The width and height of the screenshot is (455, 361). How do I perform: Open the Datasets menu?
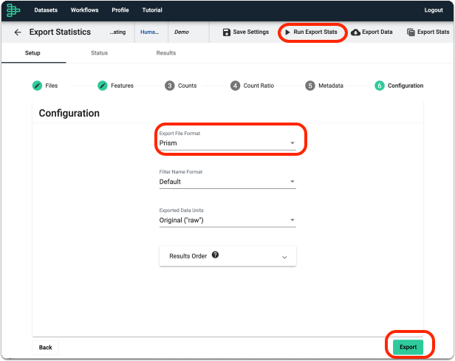pyautogui.click(x=46, y=10)
